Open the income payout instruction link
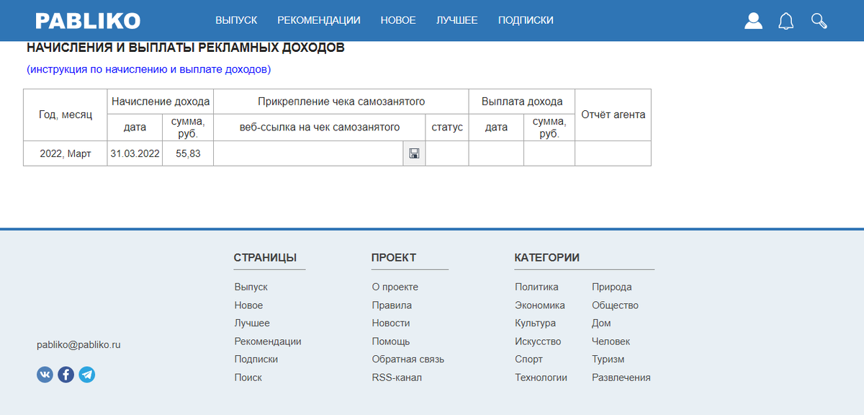Image resolution: width=864 pixels, height=415 pixels. [x=149, y=70]
